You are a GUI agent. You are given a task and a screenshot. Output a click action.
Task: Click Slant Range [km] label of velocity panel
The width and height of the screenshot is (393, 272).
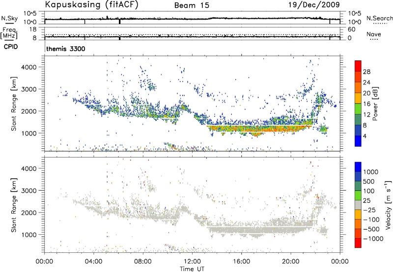(14, 205)
